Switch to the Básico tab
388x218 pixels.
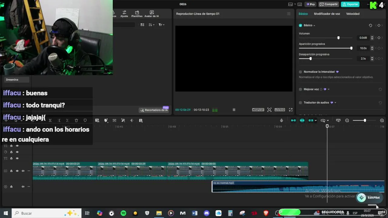(x=303, y=14)
